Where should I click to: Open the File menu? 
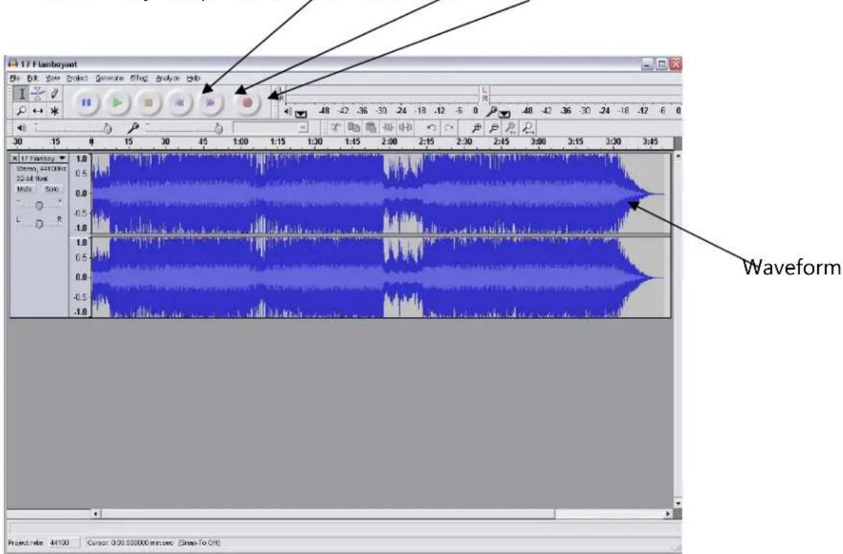coord(15,78)
